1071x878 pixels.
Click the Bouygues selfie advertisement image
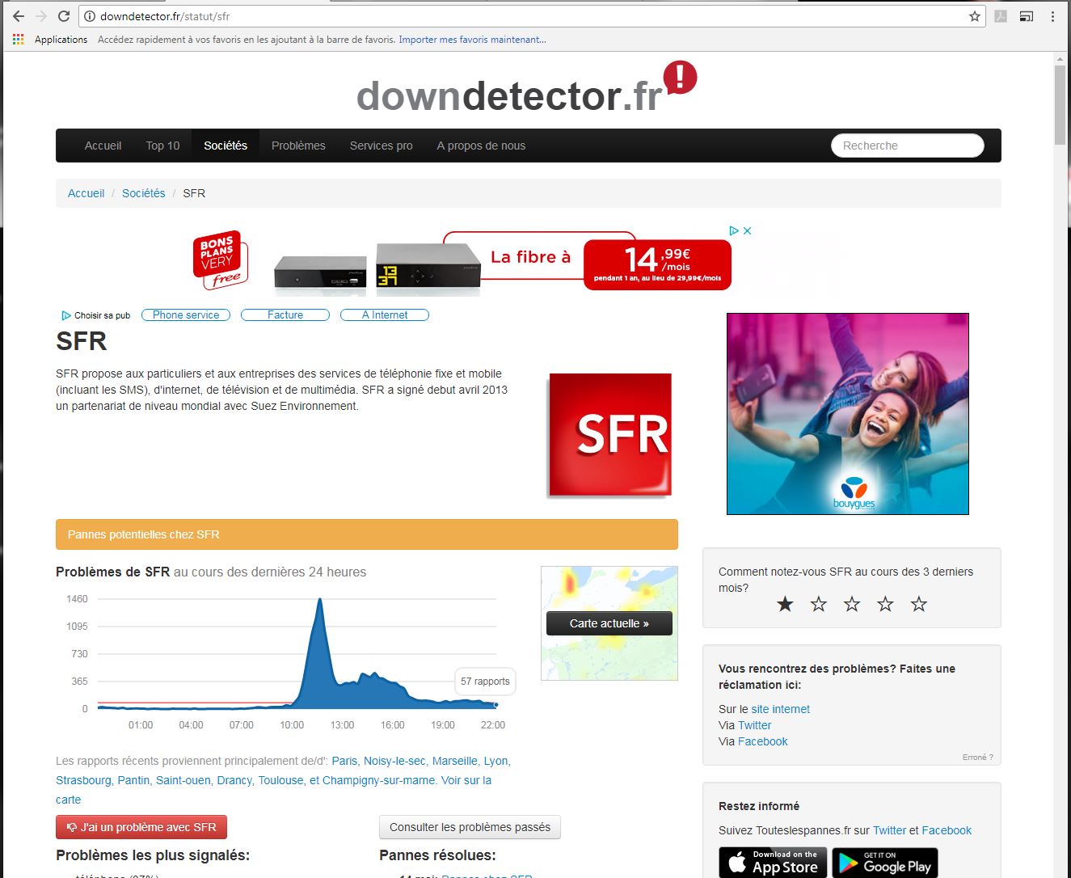click(x=848, y=414)
